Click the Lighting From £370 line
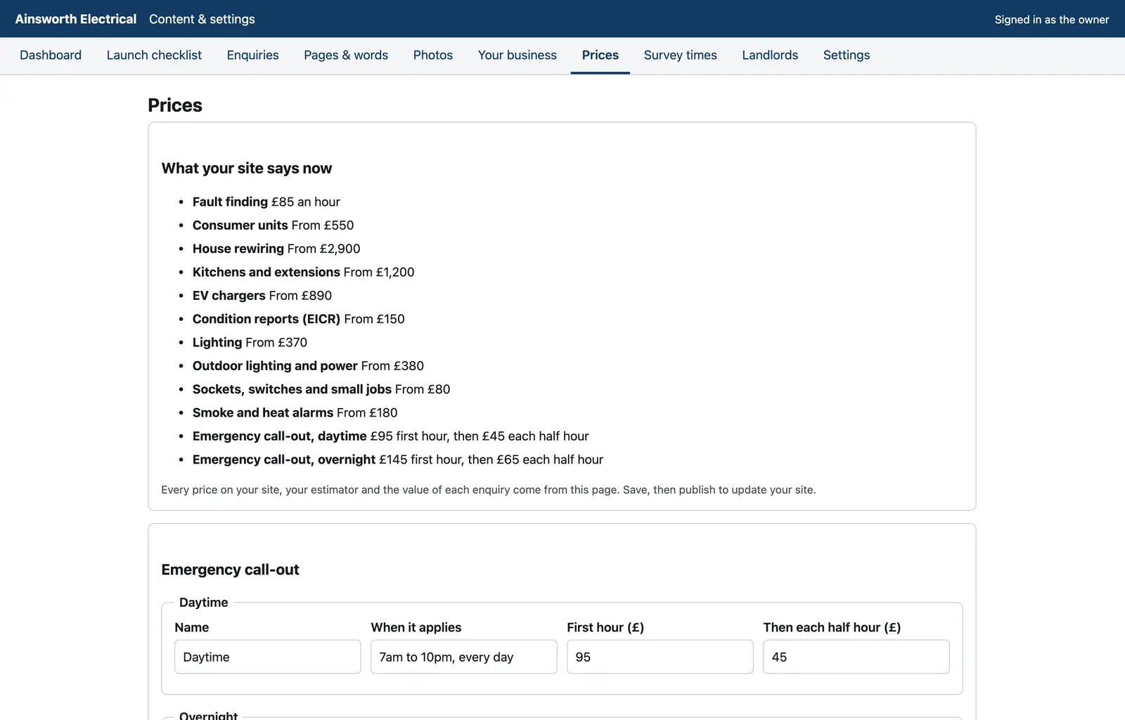This screenshot has height=720, width=1125. (250, 342)
